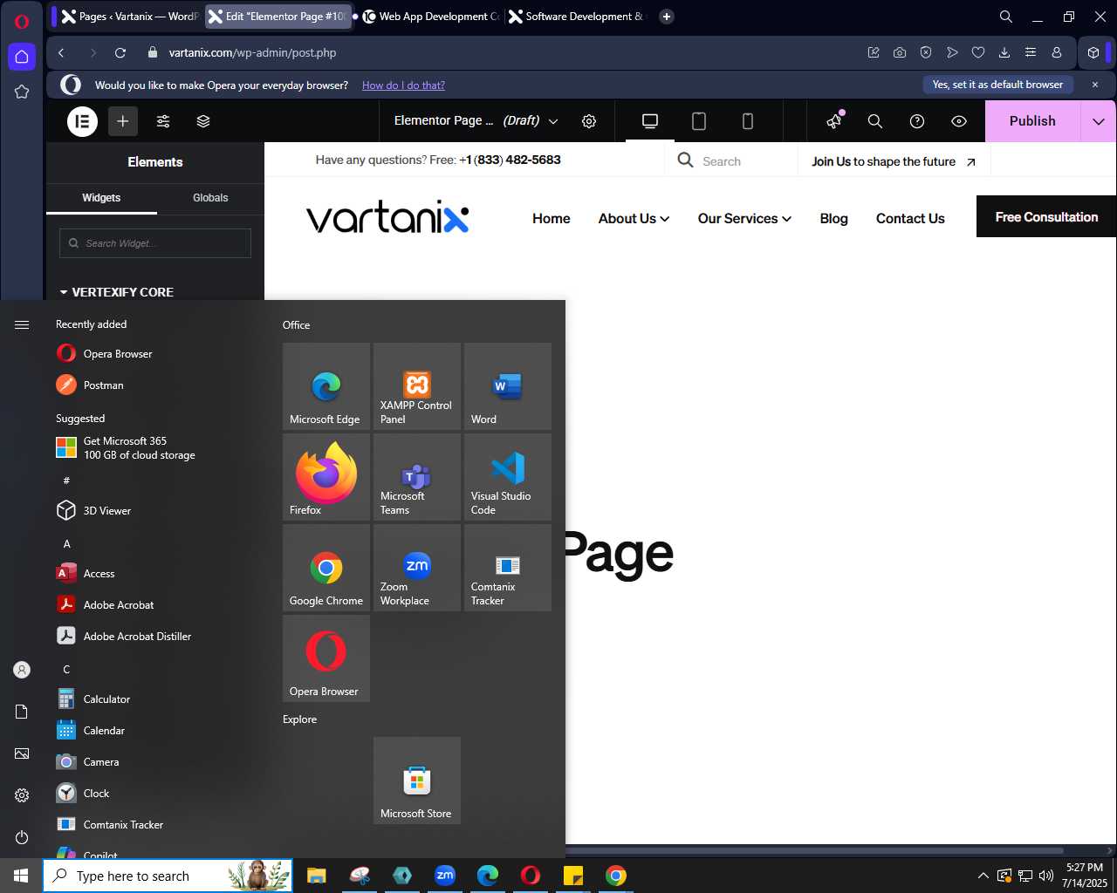
Task: Switch to Widgets tab
Action: point(101,198)
